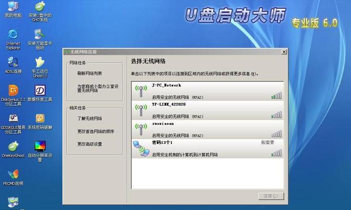Select the TP-LINK_422828 network name
The image size is (351, 210).
coord(169,104)
